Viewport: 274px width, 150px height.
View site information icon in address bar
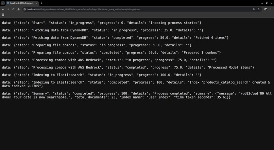point(25,9)
